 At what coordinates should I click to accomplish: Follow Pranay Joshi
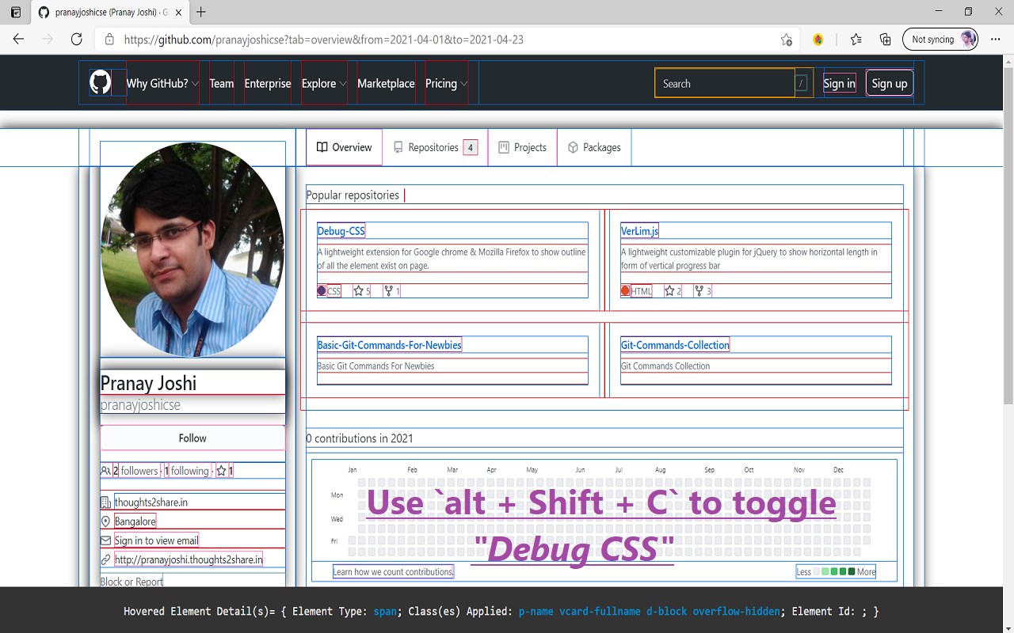click(x=193, y=438)
